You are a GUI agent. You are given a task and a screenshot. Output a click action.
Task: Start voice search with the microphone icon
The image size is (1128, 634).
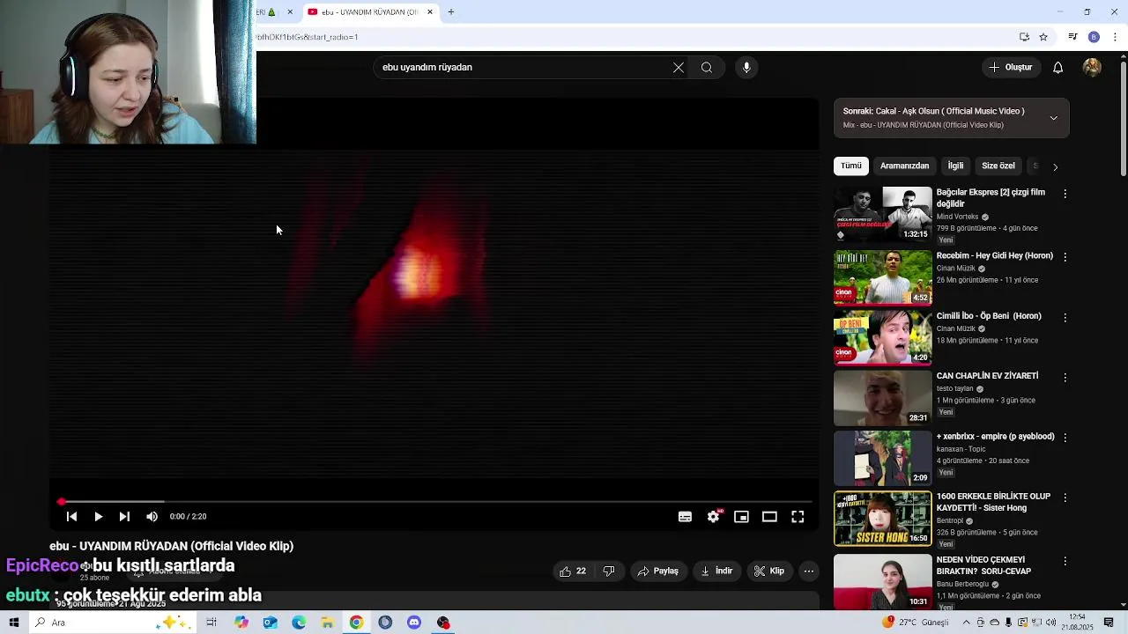pos(746,68)
